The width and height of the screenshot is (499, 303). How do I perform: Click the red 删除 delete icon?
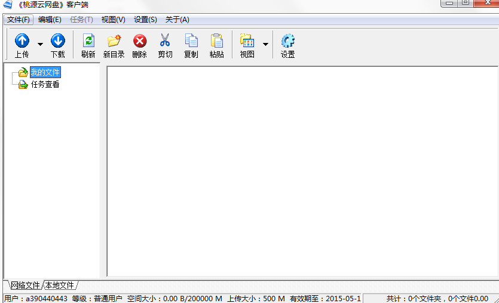(140, 41)
